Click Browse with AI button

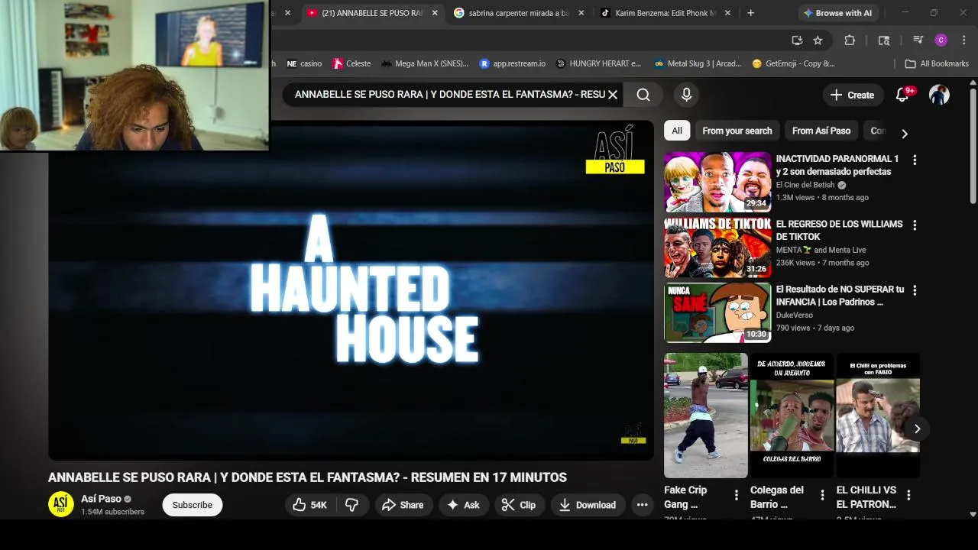tap(837, 13)
